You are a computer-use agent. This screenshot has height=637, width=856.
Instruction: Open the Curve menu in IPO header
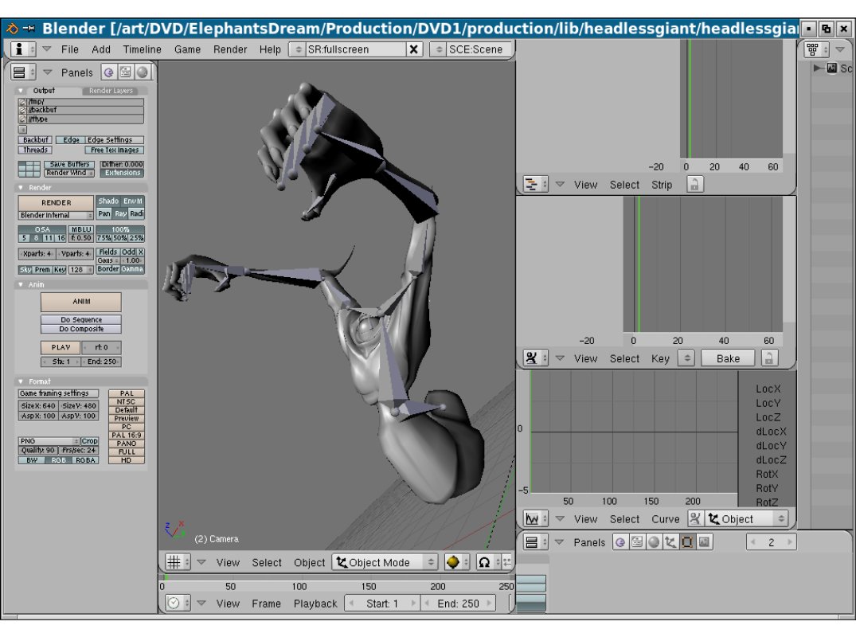pyautogui.click(x=665, y=518)
